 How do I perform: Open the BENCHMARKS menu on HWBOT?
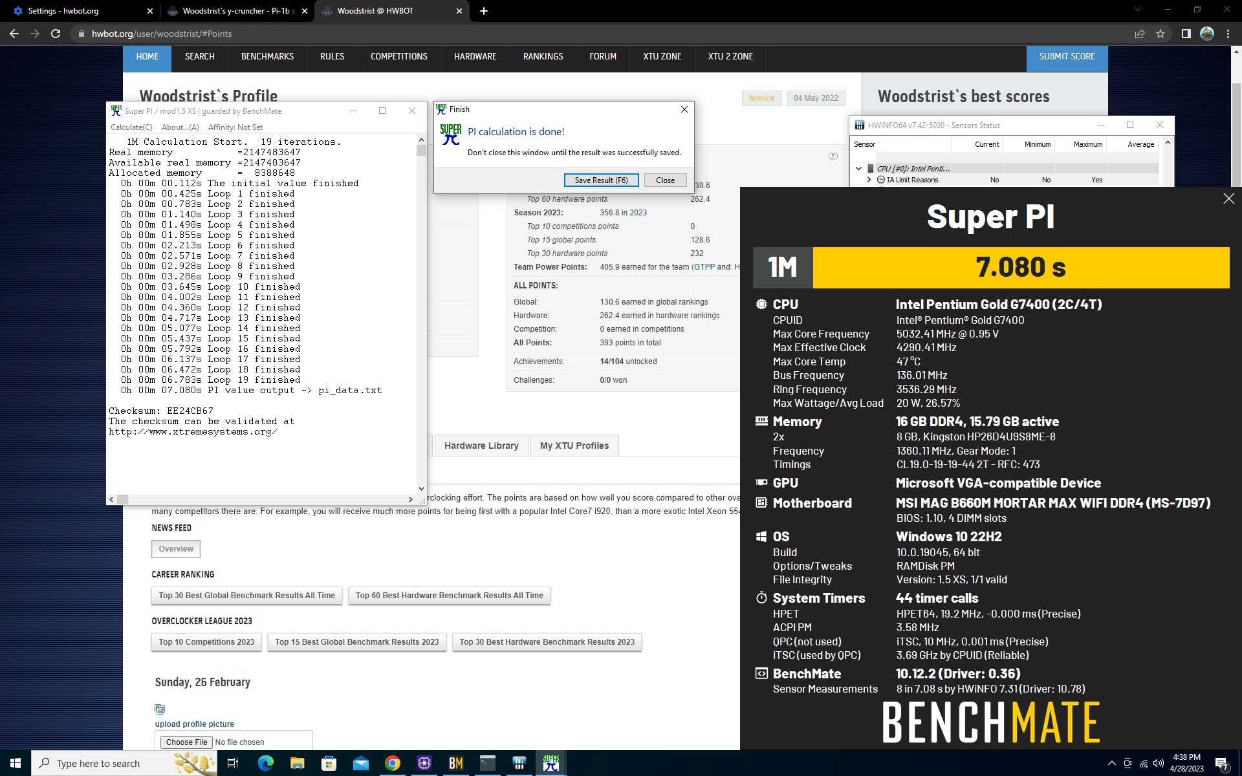tap(267, 57)
